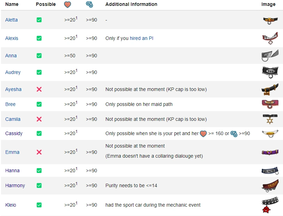The image size is (283, 216).
Task: Click the Possible column header
Action: [x=46, y=5]
